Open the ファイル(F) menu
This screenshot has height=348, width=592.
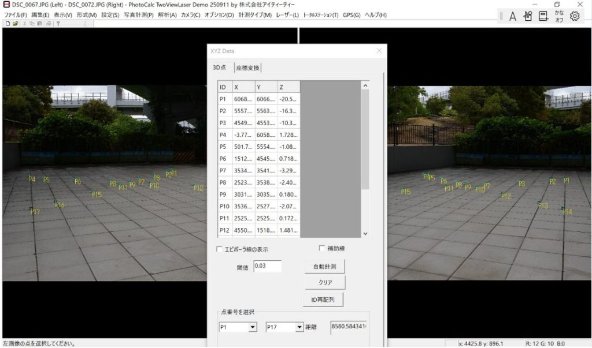16,15
